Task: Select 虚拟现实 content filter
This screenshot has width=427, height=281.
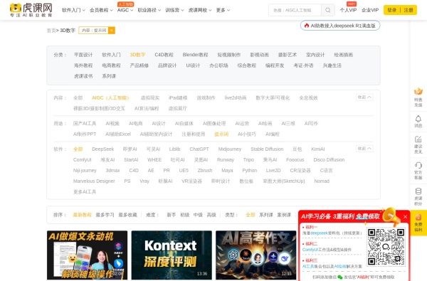Action: (x=150, y=97)
